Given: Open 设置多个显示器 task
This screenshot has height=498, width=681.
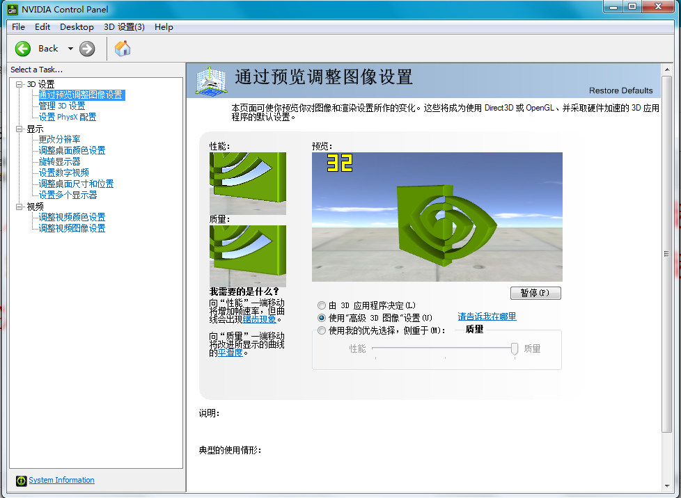Looking at the screenshot, I should [68, 195].
